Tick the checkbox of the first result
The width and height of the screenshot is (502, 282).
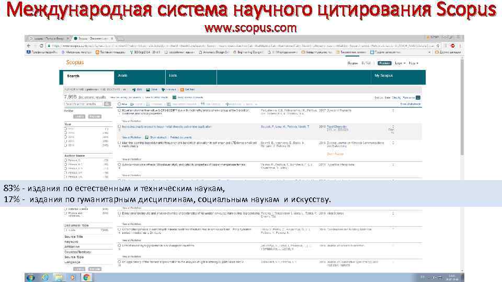[x=119, y=110]
